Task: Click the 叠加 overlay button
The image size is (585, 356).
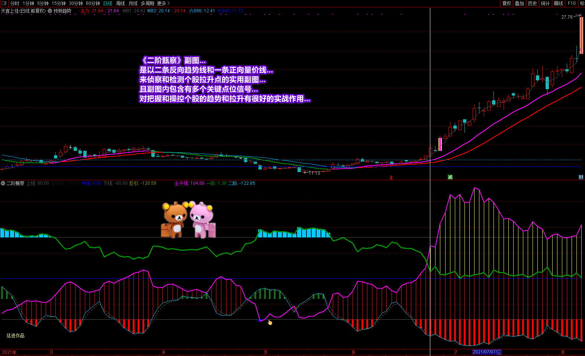Action: pos(519,3)
